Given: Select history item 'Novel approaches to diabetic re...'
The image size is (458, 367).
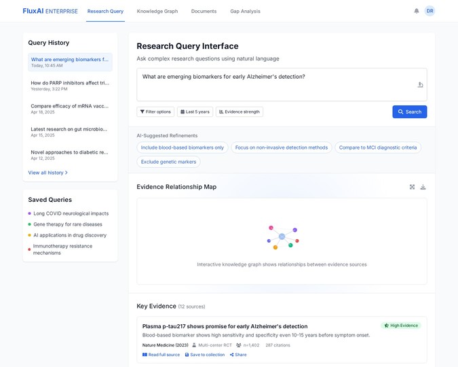Looking at the screenshot, I should coord(70,155).
